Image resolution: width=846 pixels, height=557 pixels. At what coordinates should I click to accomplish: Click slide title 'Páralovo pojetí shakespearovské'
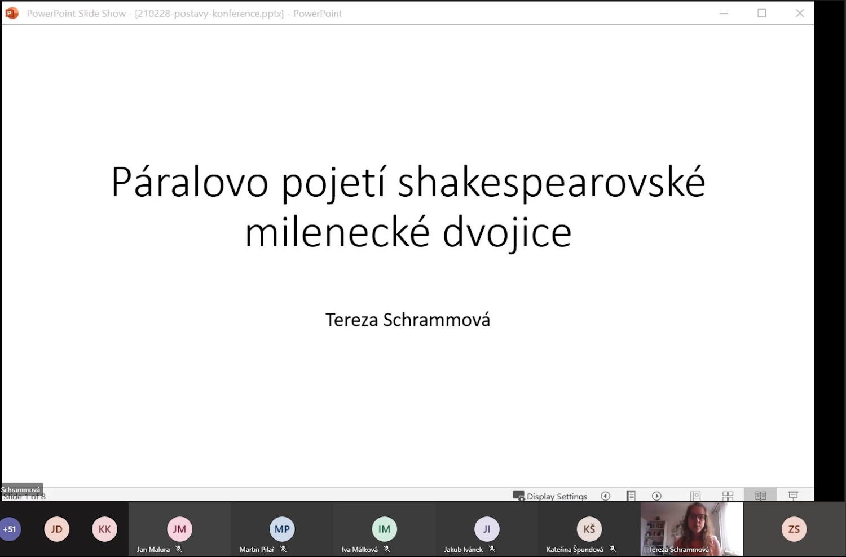408,183
